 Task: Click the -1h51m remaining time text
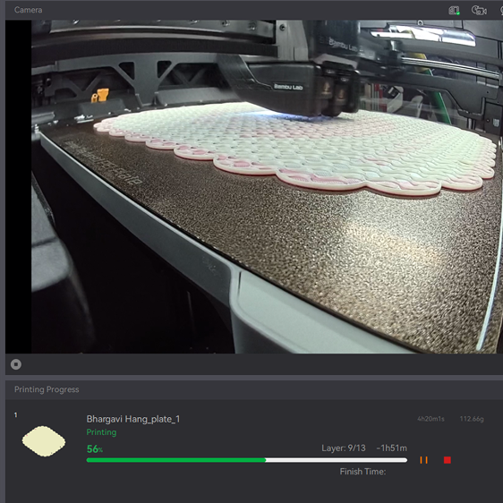[x=391, y=448]
